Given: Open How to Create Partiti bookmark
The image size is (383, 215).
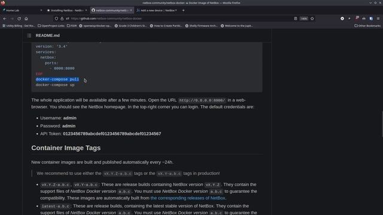Looking at the screenshot, I should click(x=166, y=26).
